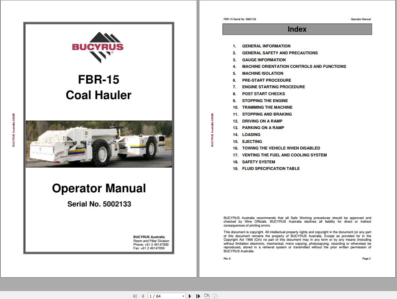The image size is (397, 299).
Task: Click the Phone: +61 2 49147000 line
Action: (x=151, y=245)
